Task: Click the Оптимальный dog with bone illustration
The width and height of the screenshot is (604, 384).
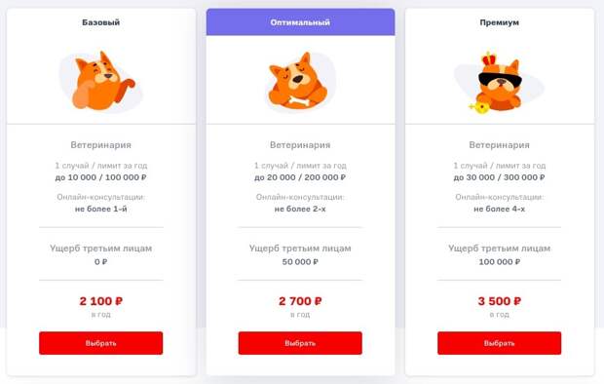Action: (300, 81)
